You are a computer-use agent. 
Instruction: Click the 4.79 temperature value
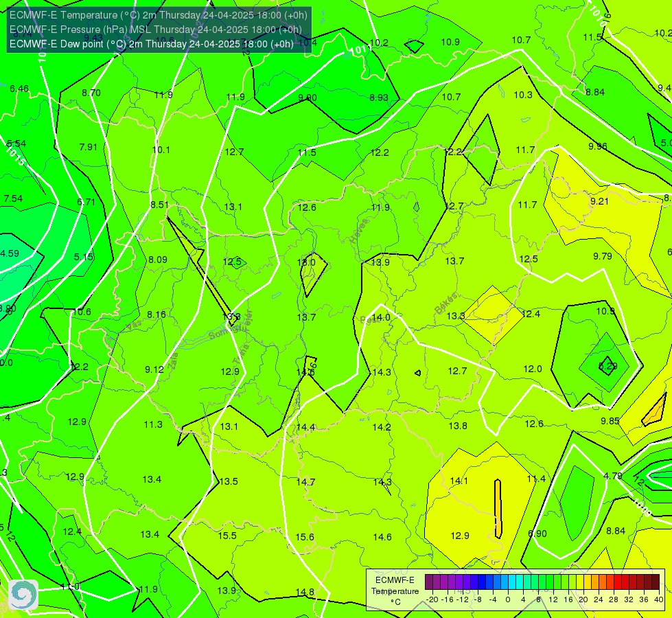click(613, 476)
